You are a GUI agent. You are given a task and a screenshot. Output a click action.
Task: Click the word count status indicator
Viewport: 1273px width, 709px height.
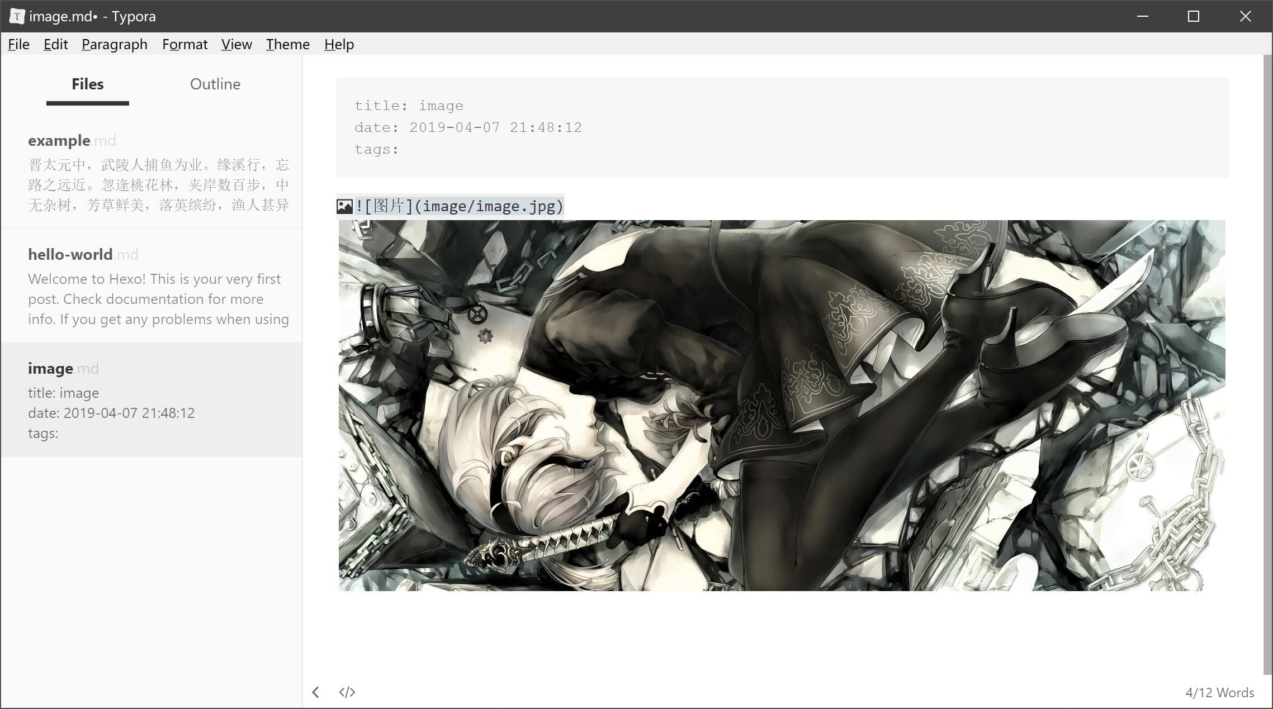(1219, 693)
